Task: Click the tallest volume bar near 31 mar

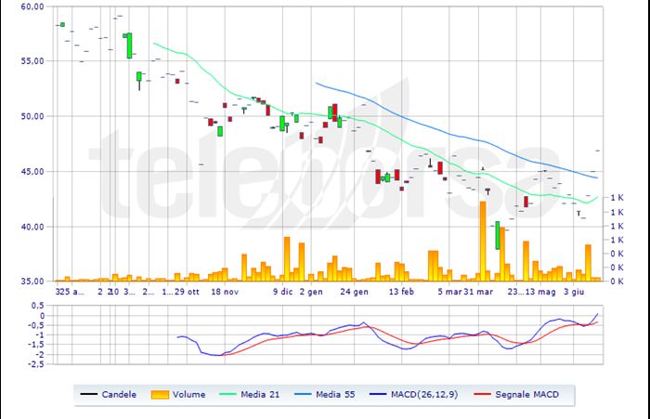Action: 483,242
